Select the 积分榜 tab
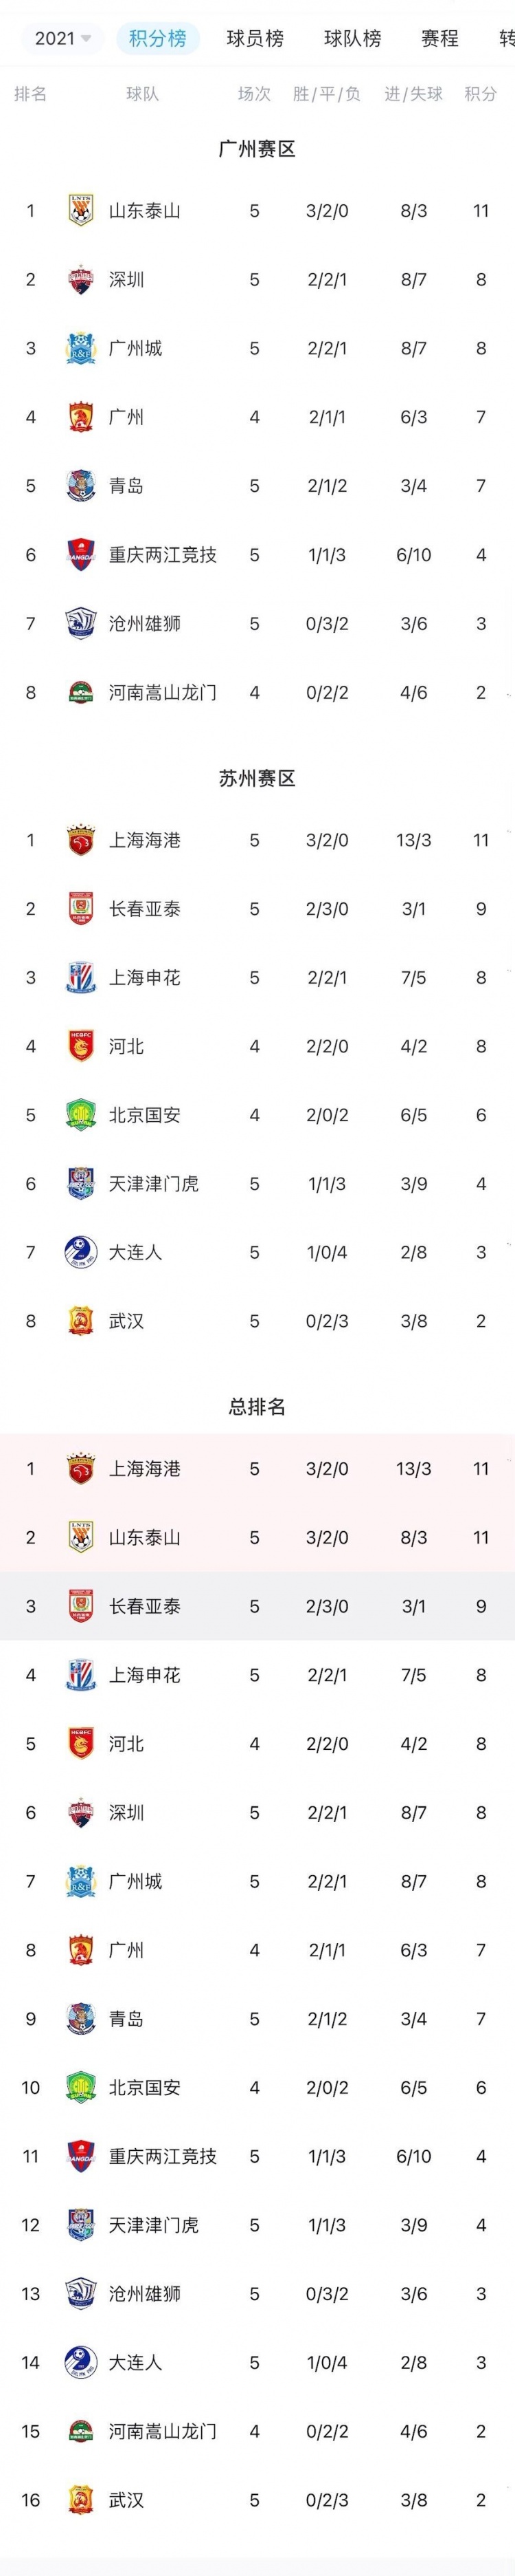 pyautogui.click(x=158, y=38)
